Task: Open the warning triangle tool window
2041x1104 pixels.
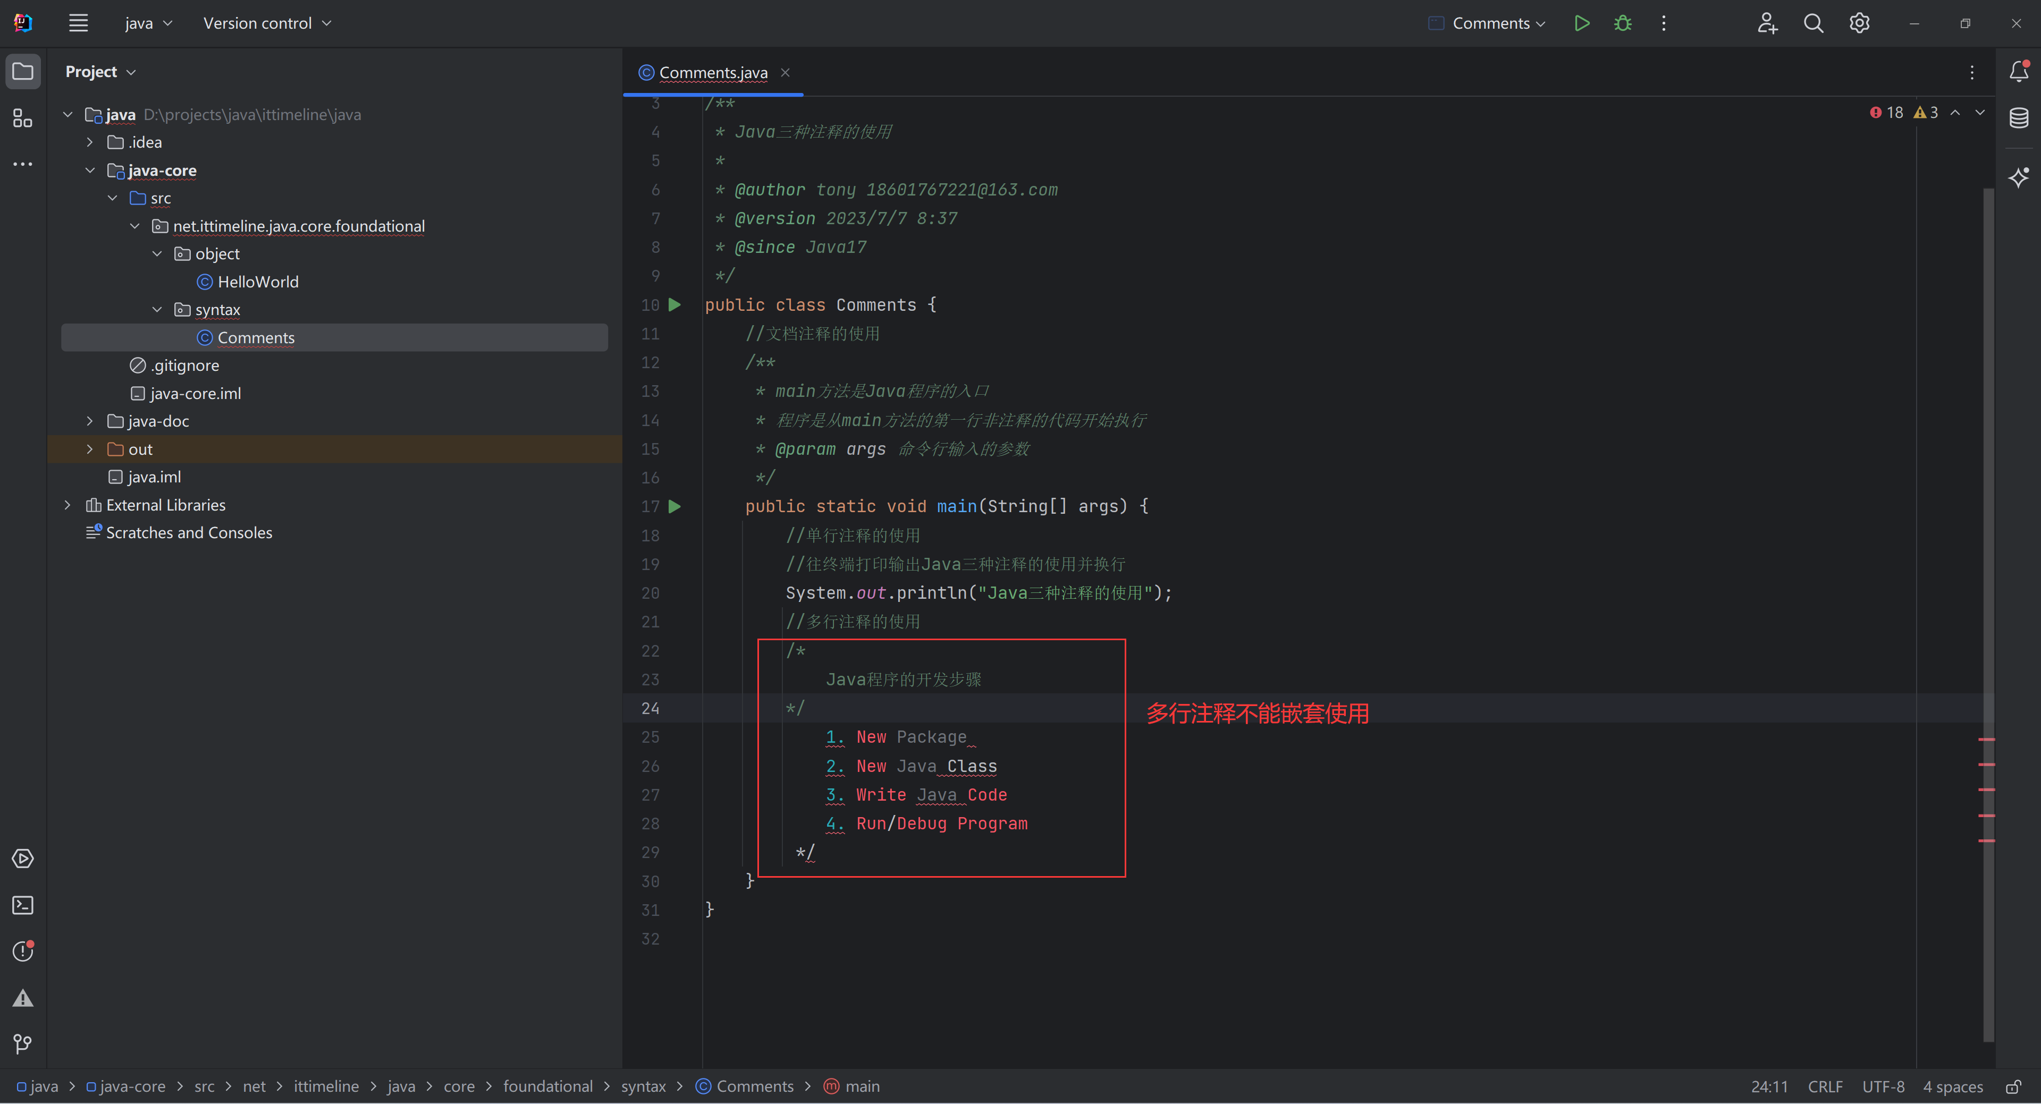Action: pyautogui.click(x=23, y=998)
